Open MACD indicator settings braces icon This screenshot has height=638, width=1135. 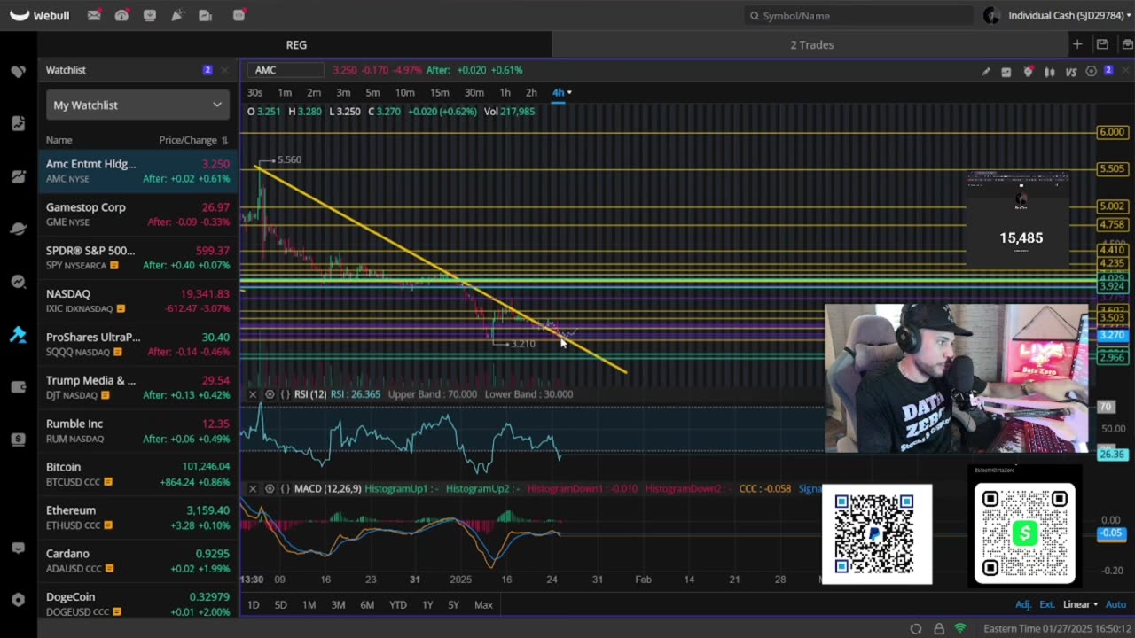[286, 489]
